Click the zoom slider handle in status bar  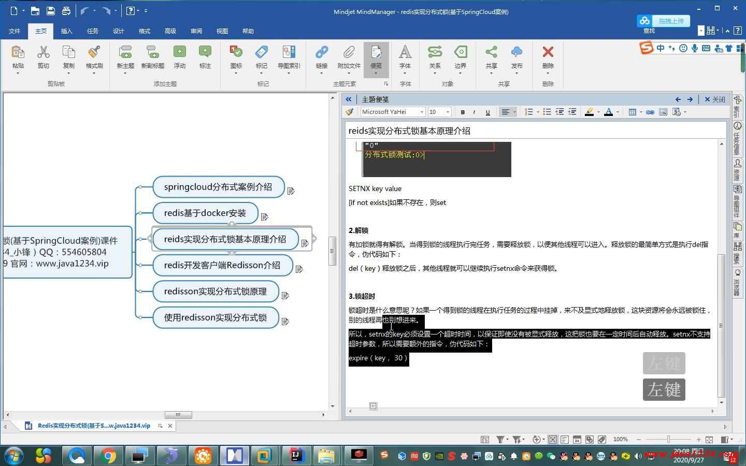coord(668,440)
